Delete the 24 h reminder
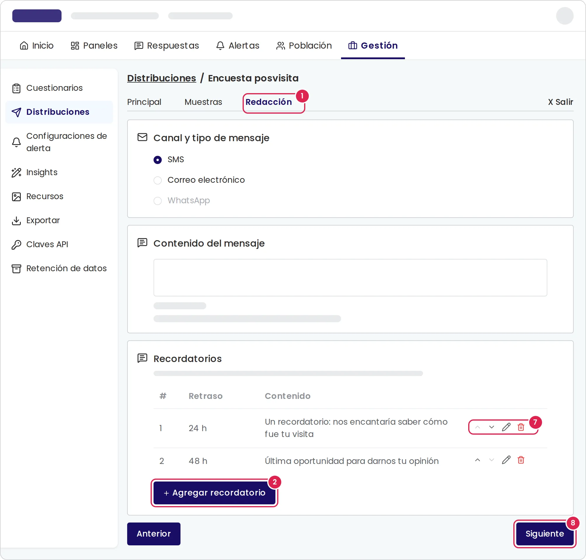Image resolution: width=586 pixels, height=560 pixels. click(521, 427)
